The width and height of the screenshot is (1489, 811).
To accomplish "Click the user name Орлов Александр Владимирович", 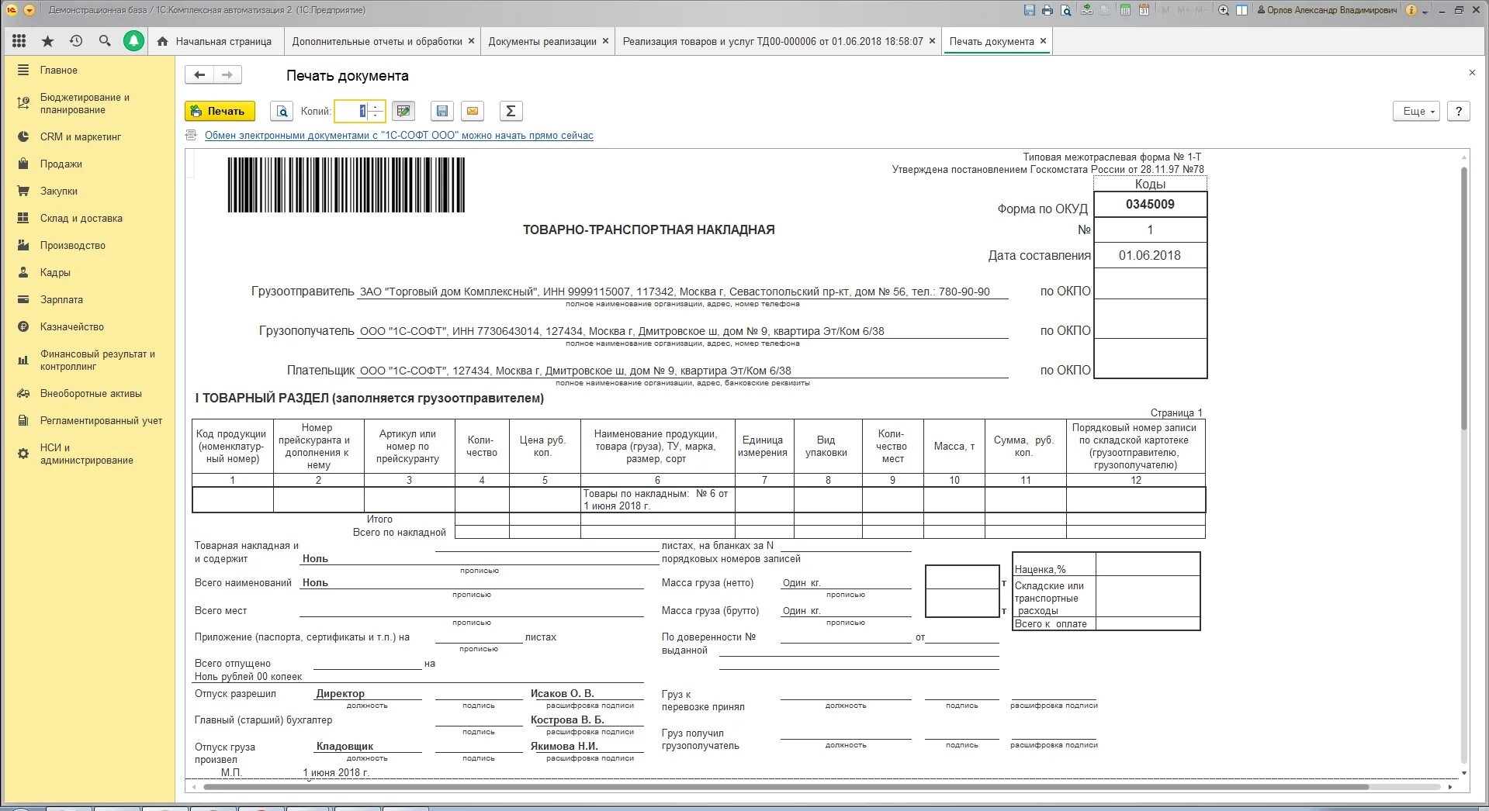I will coord(1326,10).
